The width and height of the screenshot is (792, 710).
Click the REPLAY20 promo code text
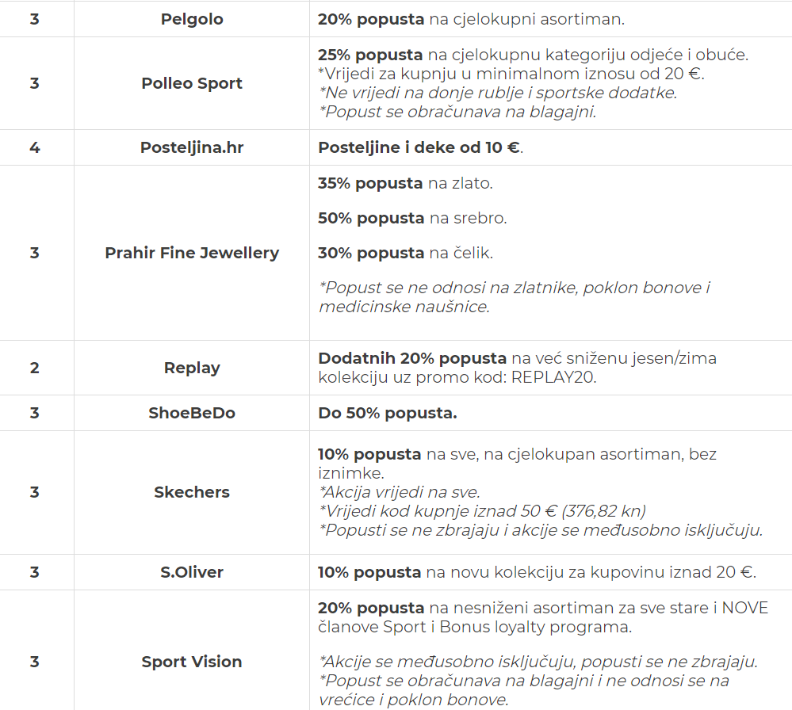(x=553, y=377)
